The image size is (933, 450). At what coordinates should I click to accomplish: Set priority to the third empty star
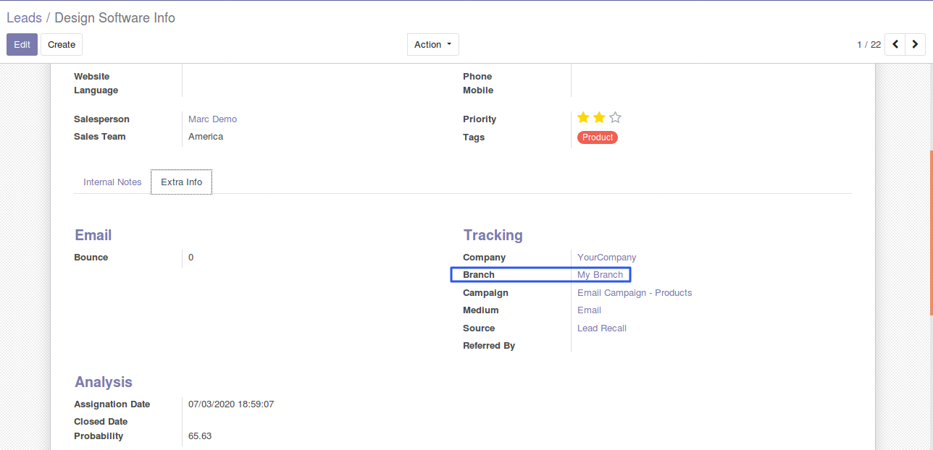coord(615,118)
